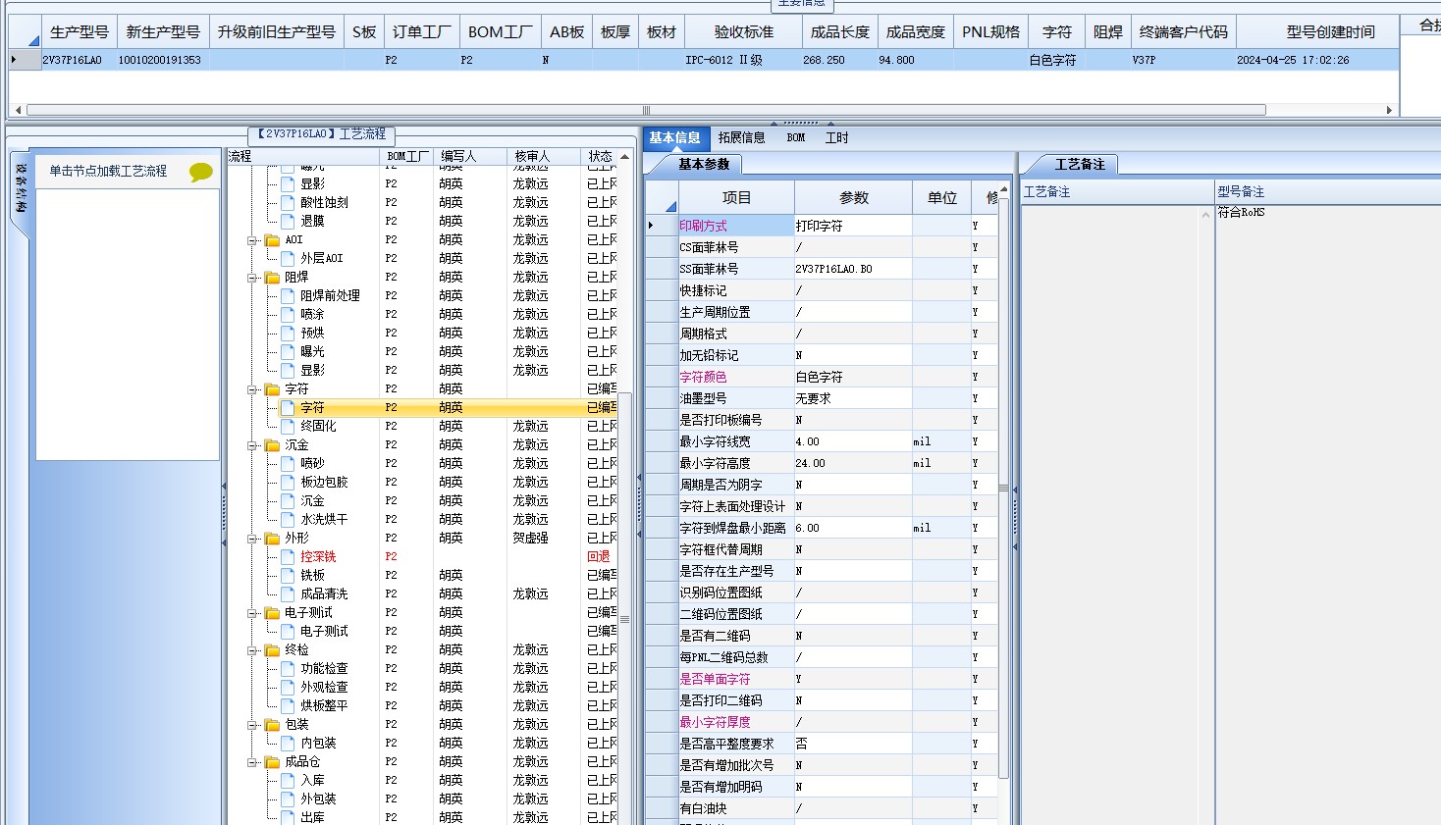Click the document icon beside 喷涂
The height and width of the screenshot is (825, 1441).
click(288, 315)
